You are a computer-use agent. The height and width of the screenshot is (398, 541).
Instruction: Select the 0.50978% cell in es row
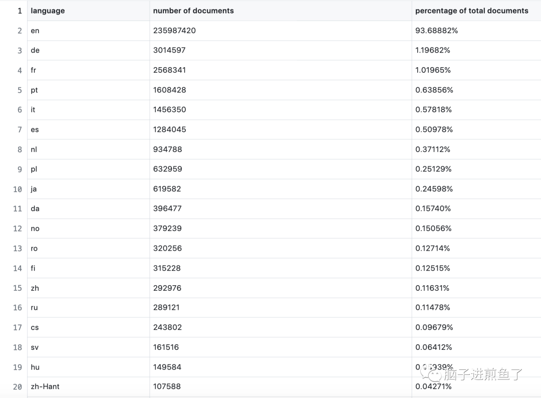point(434,129)
